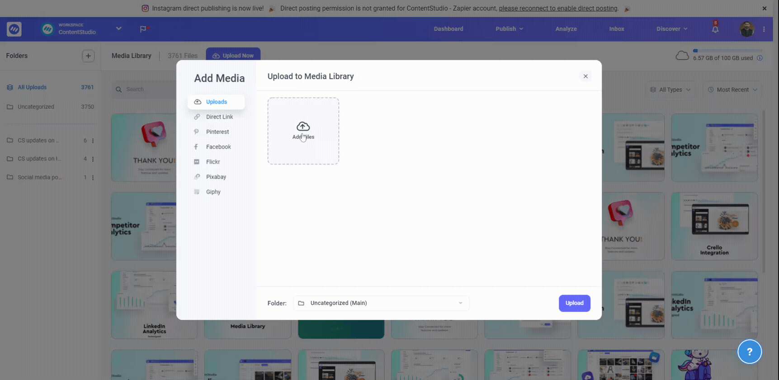Add a new folder with plus button
The image size is (779, 380).
click(x=88, y=56)
